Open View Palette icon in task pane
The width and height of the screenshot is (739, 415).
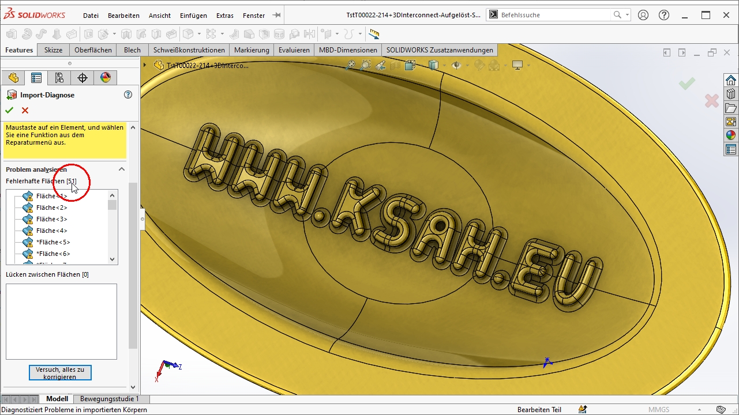pos(731,122)
